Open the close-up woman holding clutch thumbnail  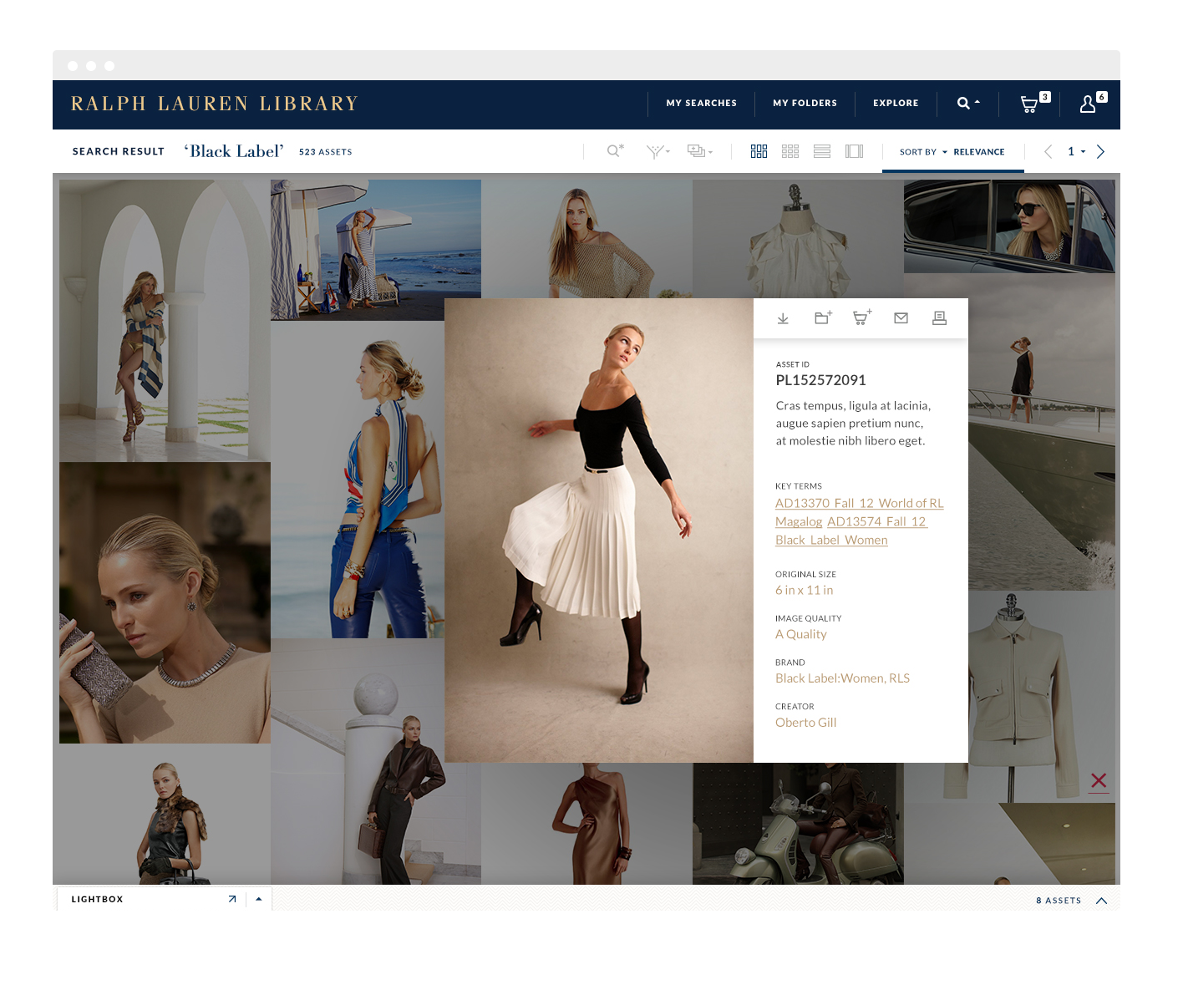tap(165, 602)
